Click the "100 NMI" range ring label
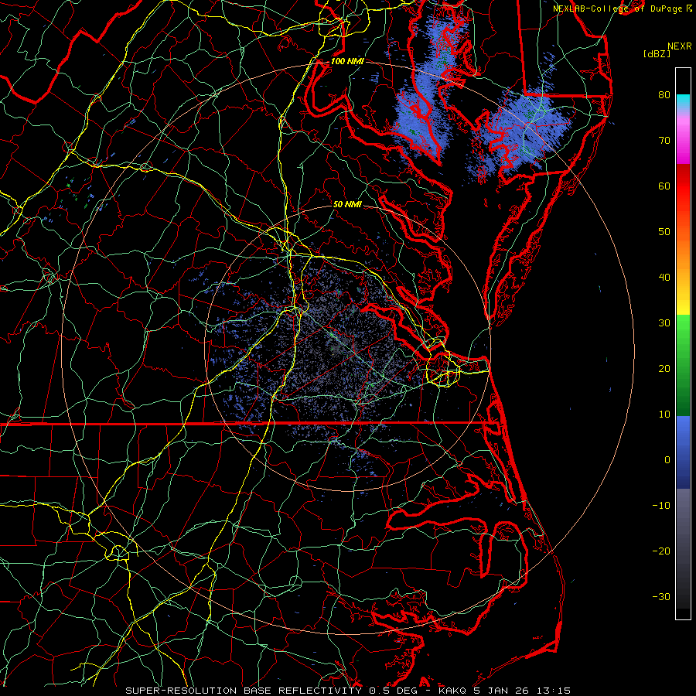 [x=347, y=61]
